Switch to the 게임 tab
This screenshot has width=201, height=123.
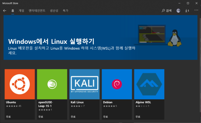tap(22, 11)
